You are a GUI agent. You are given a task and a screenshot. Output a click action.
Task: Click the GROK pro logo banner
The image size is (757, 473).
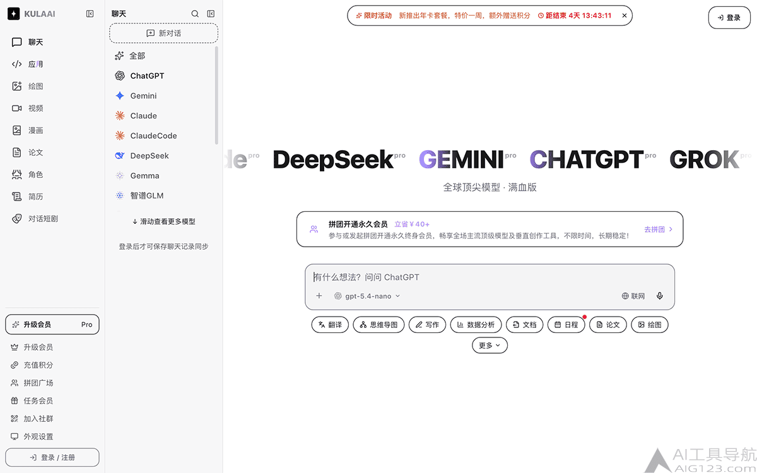click(710, 160)
